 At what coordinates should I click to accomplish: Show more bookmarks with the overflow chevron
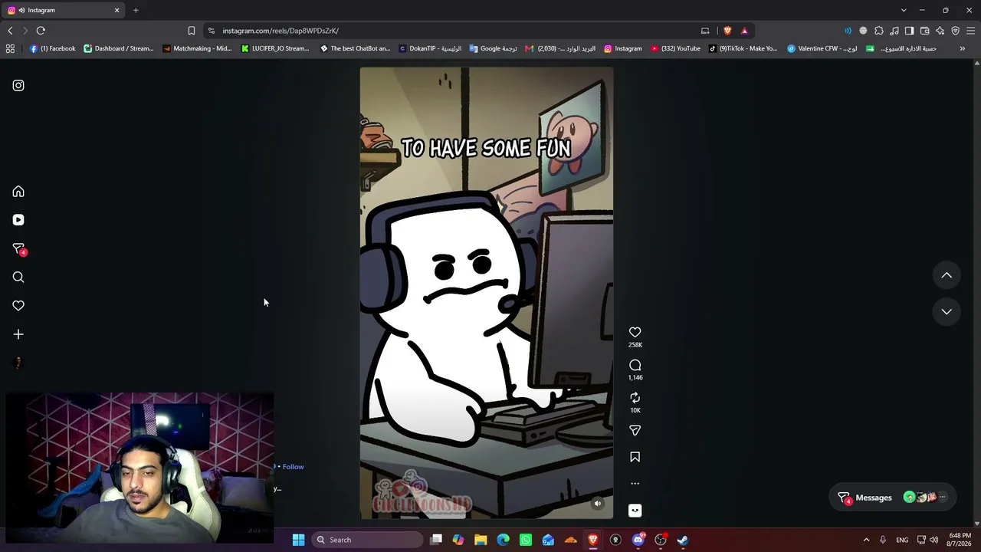[x=963, y=48]
